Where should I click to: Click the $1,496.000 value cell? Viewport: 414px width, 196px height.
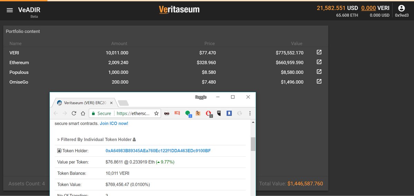coord(292,82)
